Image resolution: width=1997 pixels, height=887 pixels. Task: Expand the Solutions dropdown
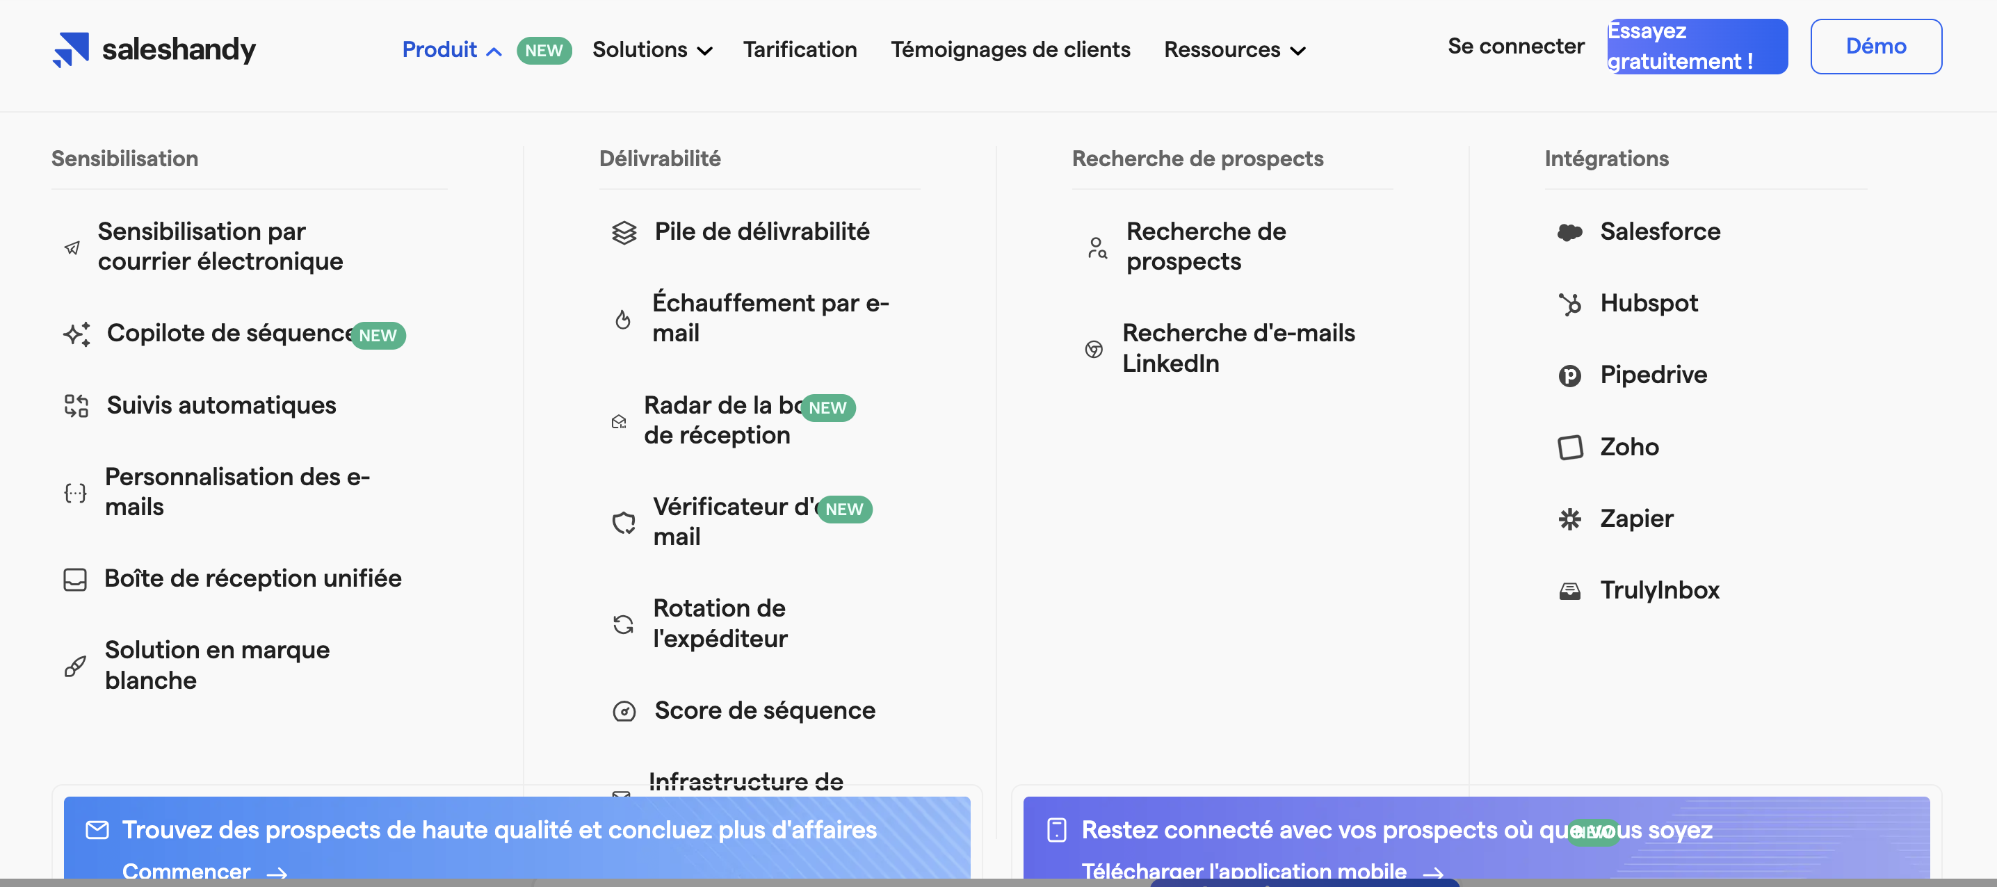pyautogui.click(x=652, y=50)
